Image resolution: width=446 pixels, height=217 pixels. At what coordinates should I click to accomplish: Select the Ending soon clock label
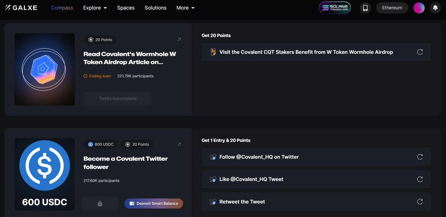(97, 76)
